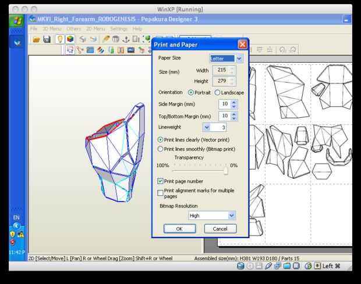Open the Others menu
This screenshot has height=284, width=361.
pos(74,29)
